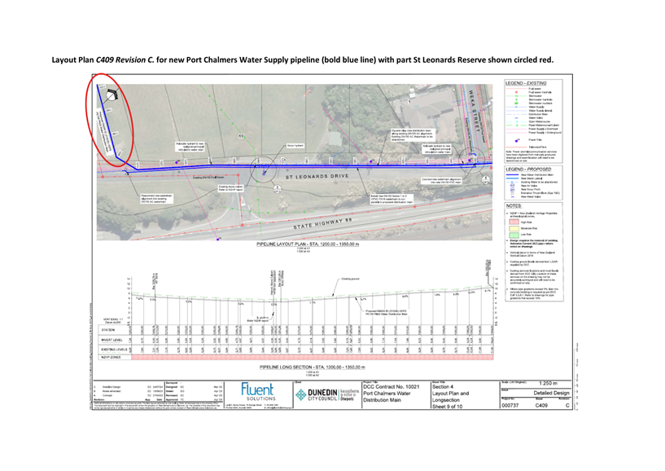Viewport: 665px width, 471px height.
Task: Click the NZHP zones pink band
Action: pos(312,358)
